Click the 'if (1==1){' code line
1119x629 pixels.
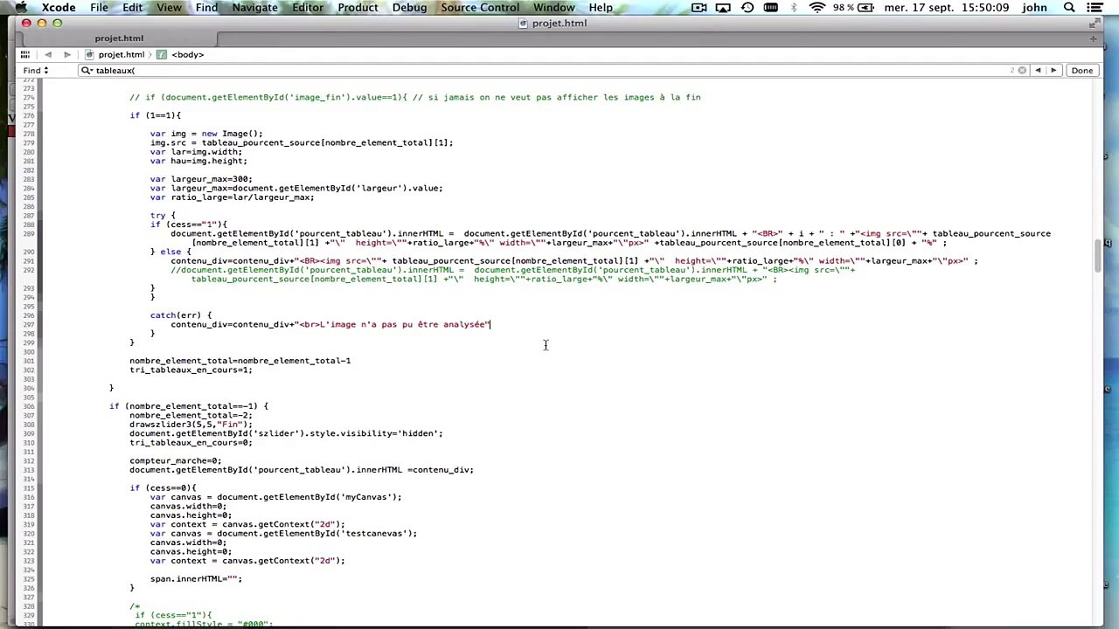[156, 115]
